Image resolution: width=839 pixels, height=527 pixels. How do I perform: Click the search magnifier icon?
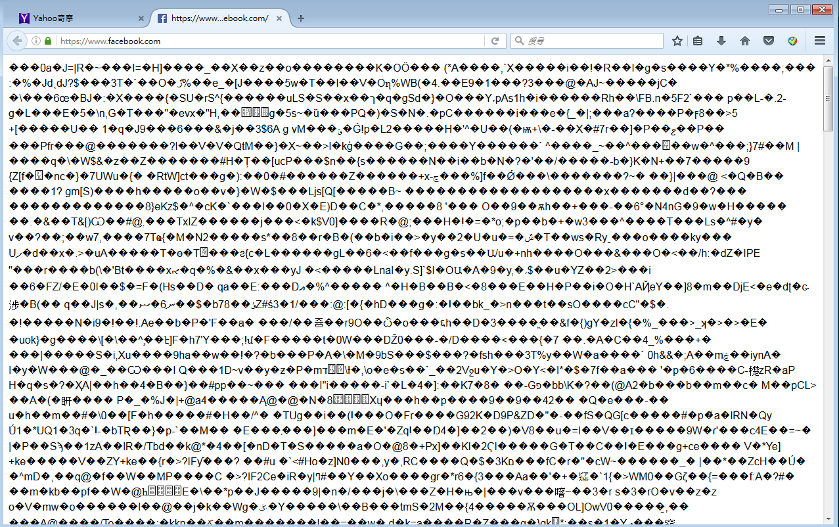pyautogui.click(x=519, y=41)
